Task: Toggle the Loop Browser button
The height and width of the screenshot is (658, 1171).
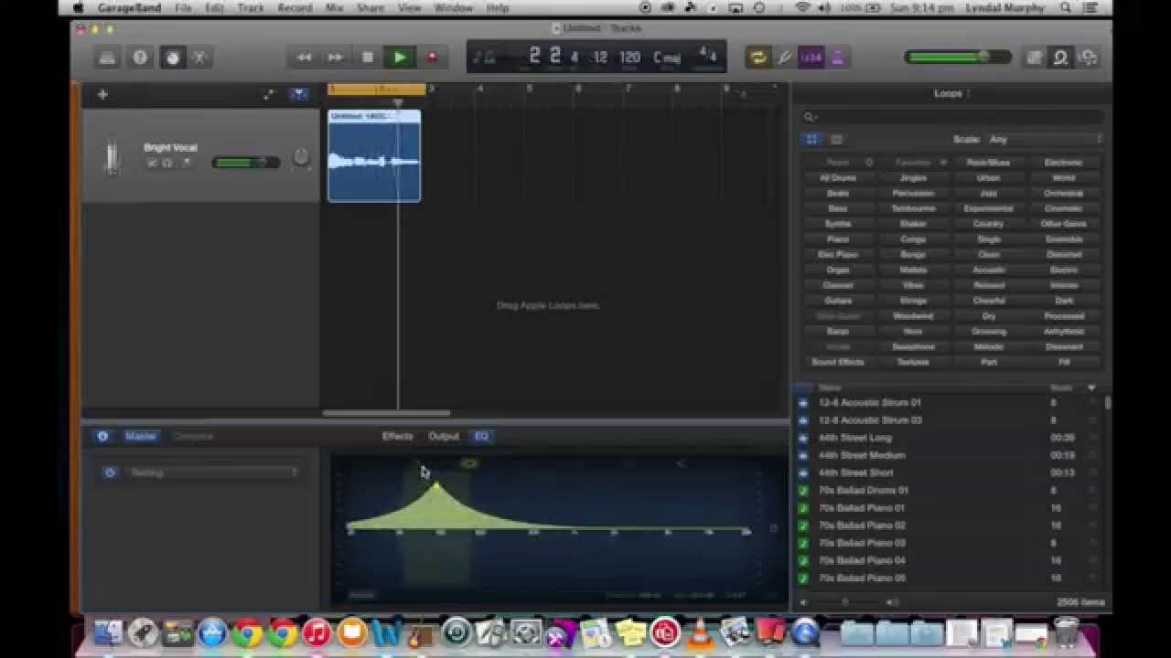Action: point(1060,58)
